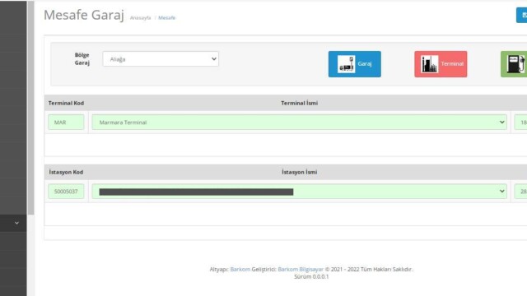Open the Marmara Terminal dropdown

[x=300, y=123]
